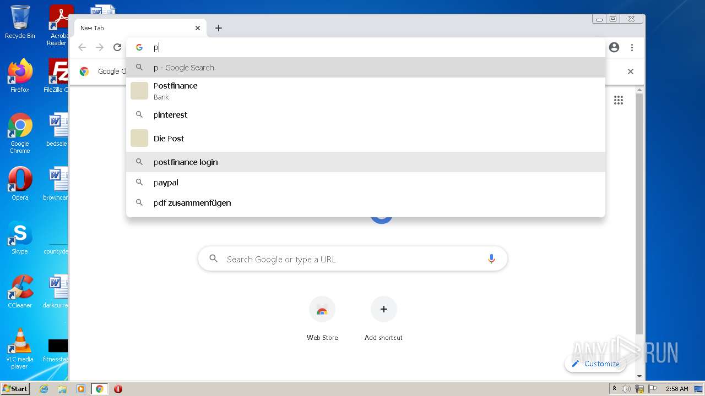The width and height of the screenshot is (705, 396).
Task: Click the back navigation arrow
Action: (x=82, y=47)
